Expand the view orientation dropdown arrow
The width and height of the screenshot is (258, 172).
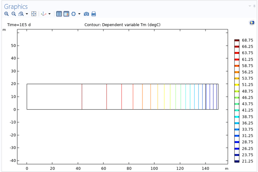click(x=49, y=14)
